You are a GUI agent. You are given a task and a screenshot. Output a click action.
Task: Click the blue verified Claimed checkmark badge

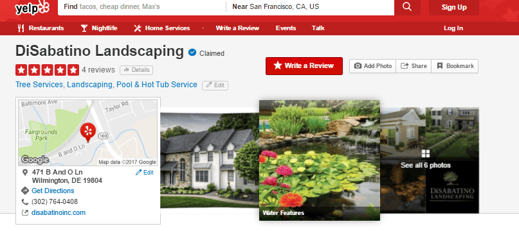(192, 53)
